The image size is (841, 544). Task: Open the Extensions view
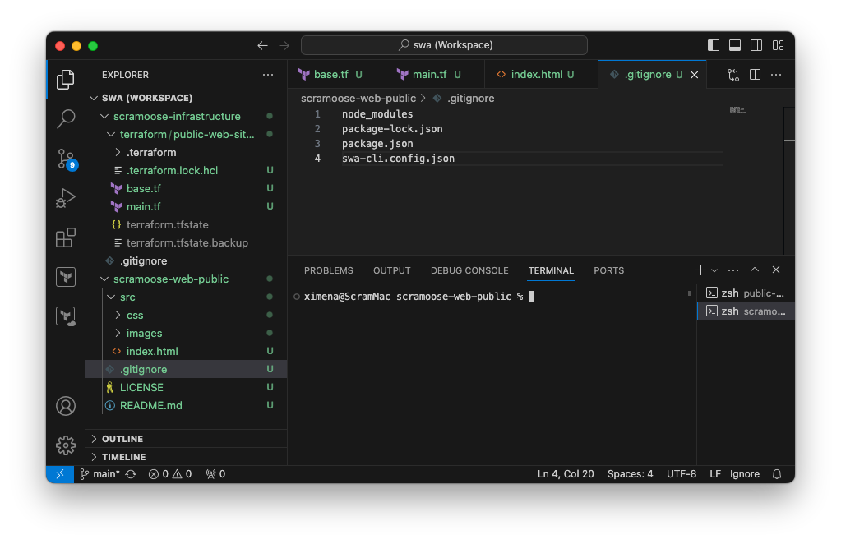(x=66, y=237)
